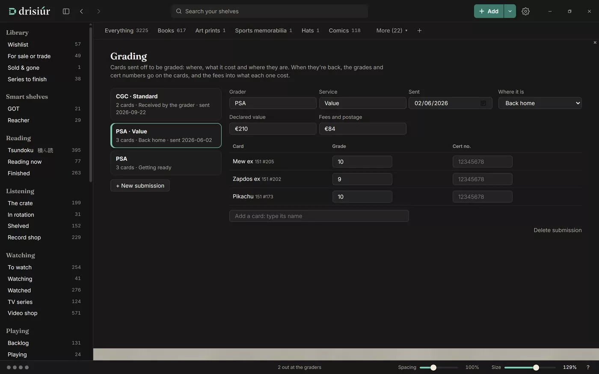This screenshot has width=599, height=374.
Task: Toggle the sidebar panel icon
Action: (x=66, y=11)
